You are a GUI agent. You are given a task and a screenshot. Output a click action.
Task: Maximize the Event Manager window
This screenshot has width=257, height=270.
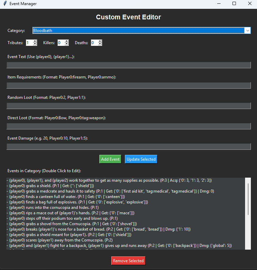coord(234,4)
